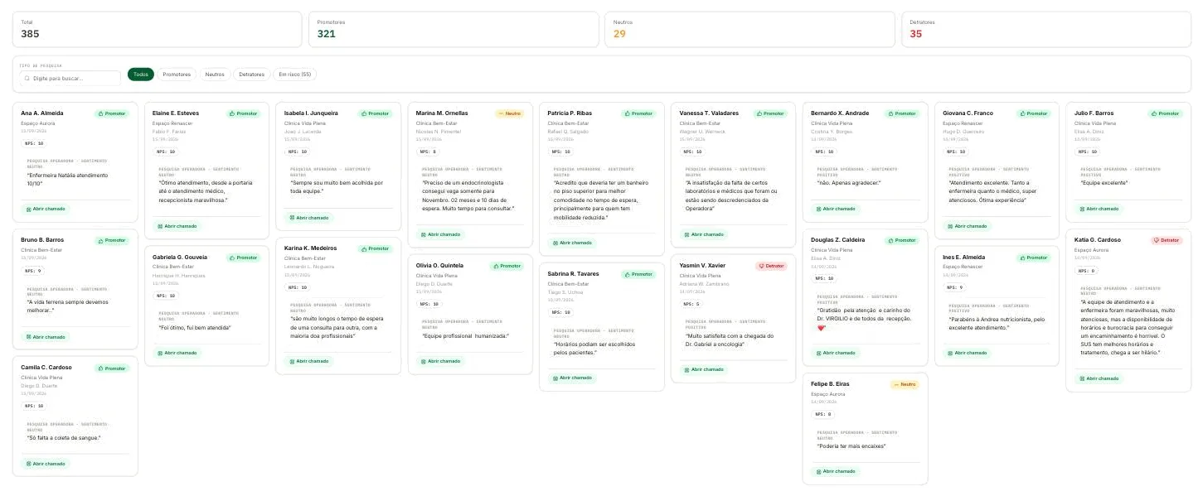The height and width of the screenshot is (496, 1203).
Task: Click Abrir chamado on Karina K. Medeiros' card
Action: coord(308,361)
